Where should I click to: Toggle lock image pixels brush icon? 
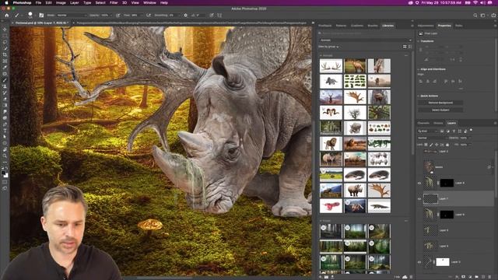click(x=431, y=145)
